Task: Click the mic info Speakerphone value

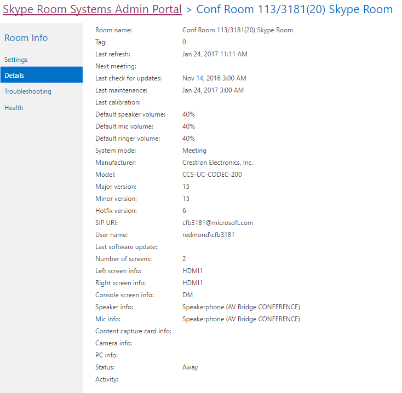Action: point(241,319)
